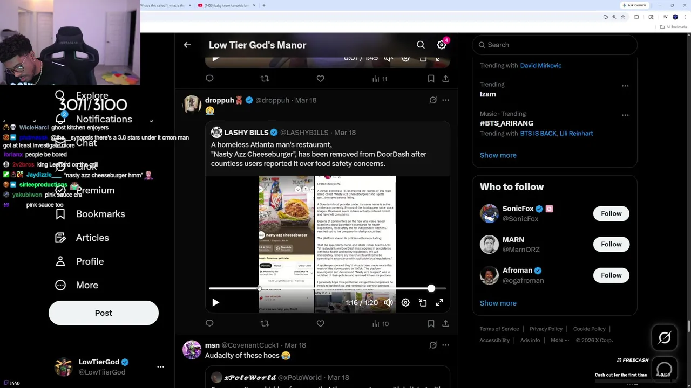
Task: Expand the More footer links menu
Action: (560, 341)
